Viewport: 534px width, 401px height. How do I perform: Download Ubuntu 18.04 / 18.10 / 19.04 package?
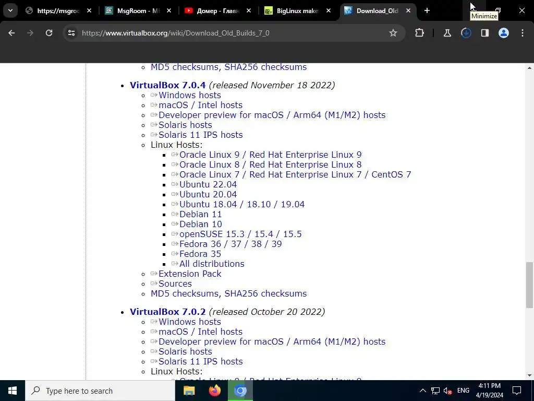[x=242, y=204]
